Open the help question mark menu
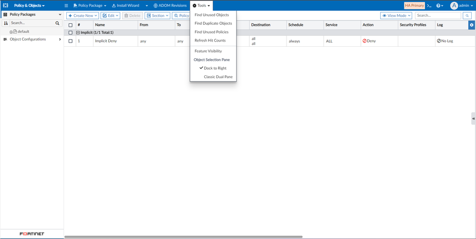This screenshot has height=239, width=476. point(440,5)
